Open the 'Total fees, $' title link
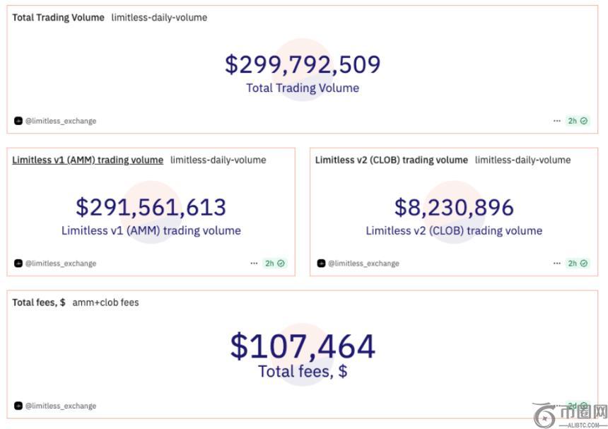The height and width of the screenshot is (429, 608). (x=39, y=302)
